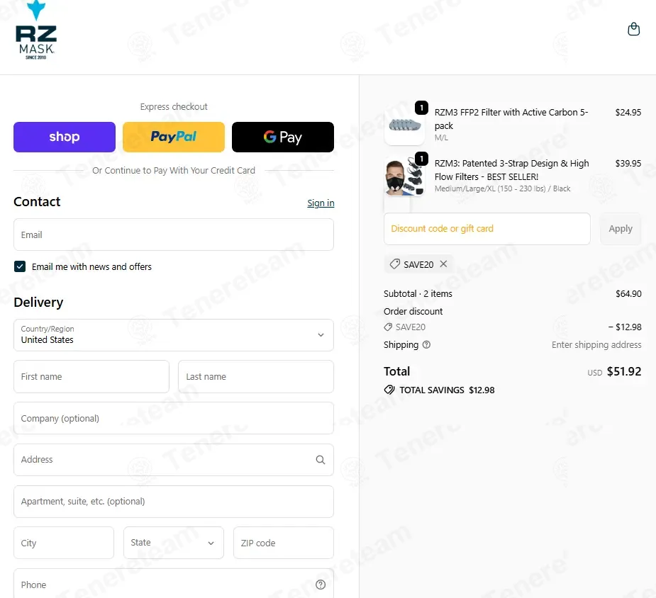Remove the SAVE20 discount code

443,264
